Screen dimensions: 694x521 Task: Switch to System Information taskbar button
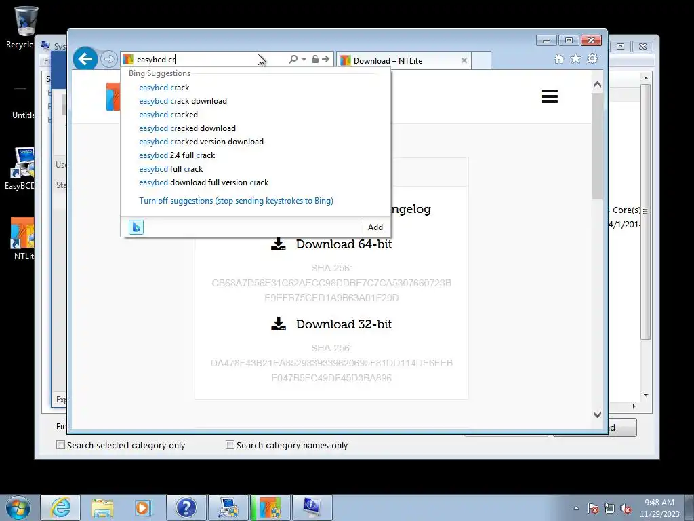point(312,507)
